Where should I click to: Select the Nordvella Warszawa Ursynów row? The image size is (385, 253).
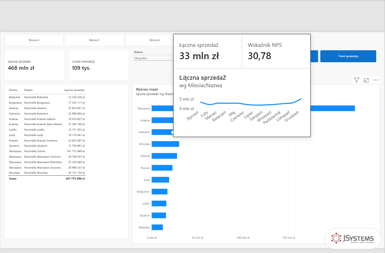point(47,168)
